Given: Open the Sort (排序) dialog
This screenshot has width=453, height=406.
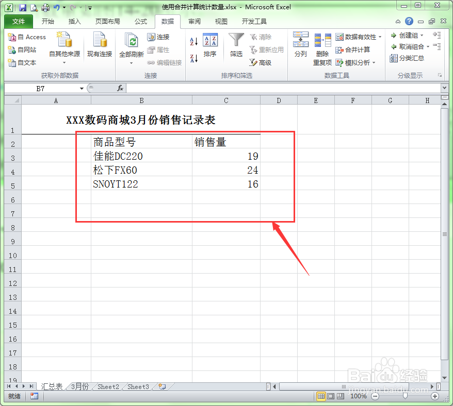Looking at the screenshot, I should [210, 45].
